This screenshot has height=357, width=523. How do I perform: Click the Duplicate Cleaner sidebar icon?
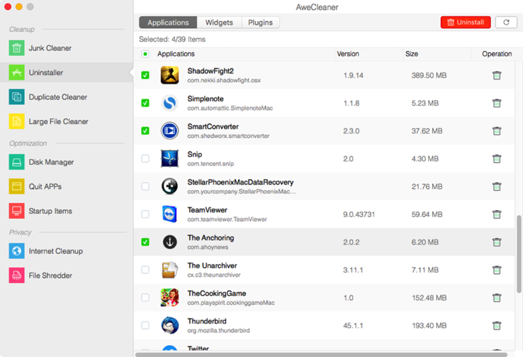tap(16, 97)
